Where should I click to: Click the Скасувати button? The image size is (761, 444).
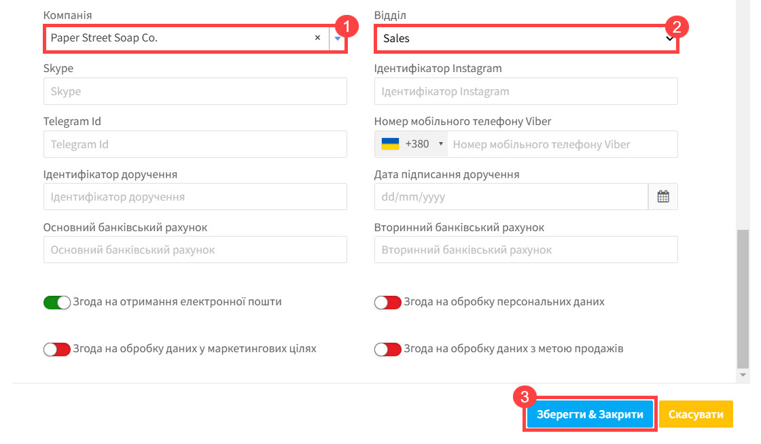pos(696,414)
